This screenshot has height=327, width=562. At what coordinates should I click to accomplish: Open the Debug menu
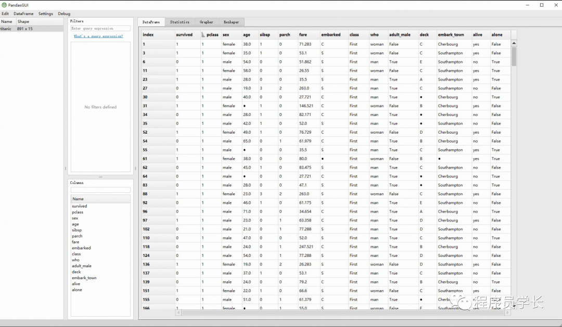click(x=64, y=14)
